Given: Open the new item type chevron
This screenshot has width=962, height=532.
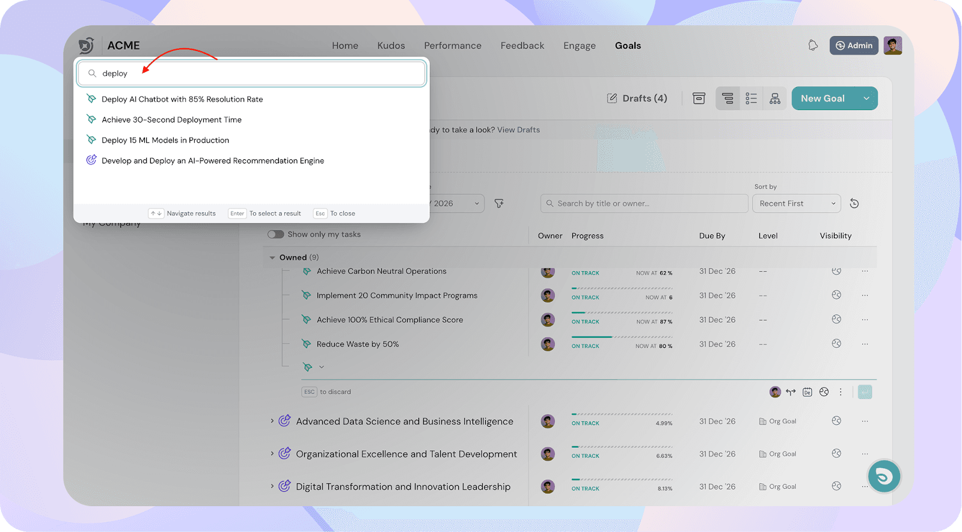Looking at the screenshot, I should tap(322, 367).
